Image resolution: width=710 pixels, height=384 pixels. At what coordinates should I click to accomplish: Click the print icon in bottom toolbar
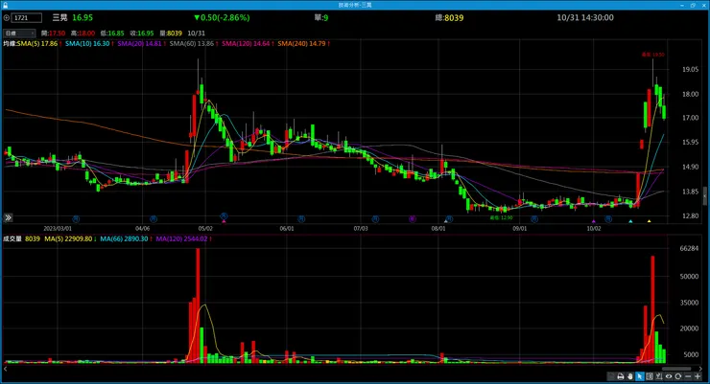[621, 376]
